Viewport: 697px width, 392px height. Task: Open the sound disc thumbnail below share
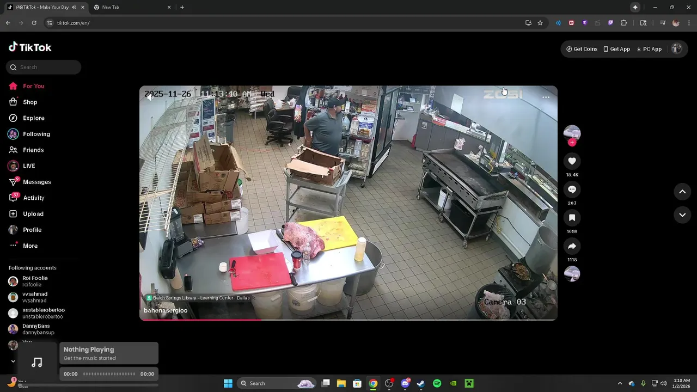[x=572, y=274]
